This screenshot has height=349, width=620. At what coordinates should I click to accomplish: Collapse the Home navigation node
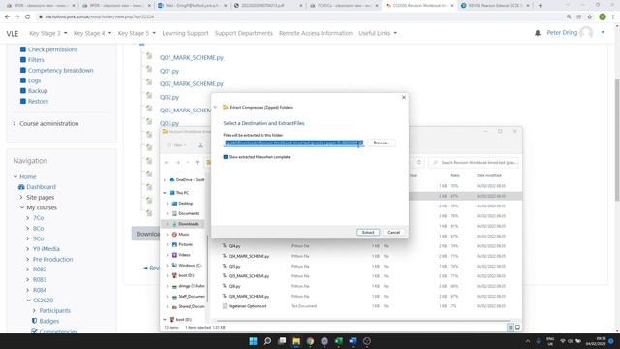tap(15, 176)
